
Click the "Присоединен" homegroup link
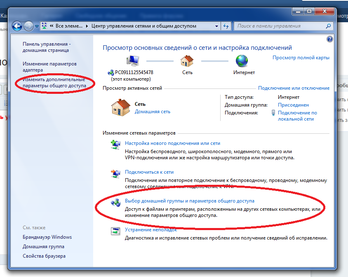(x=293, y=105)
